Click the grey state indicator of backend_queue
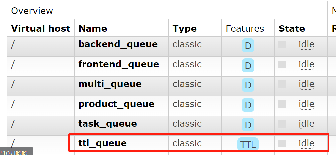Screen dimensions: 336x155 (282, 44)
